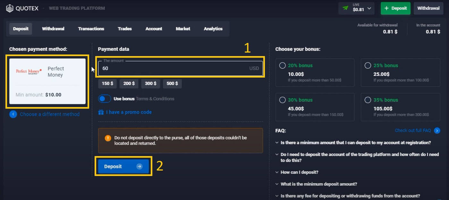Image resolution: width=449 pixels, height=200 pixels.
Task: Select the 20% bonus radio button
Action: 282,65
